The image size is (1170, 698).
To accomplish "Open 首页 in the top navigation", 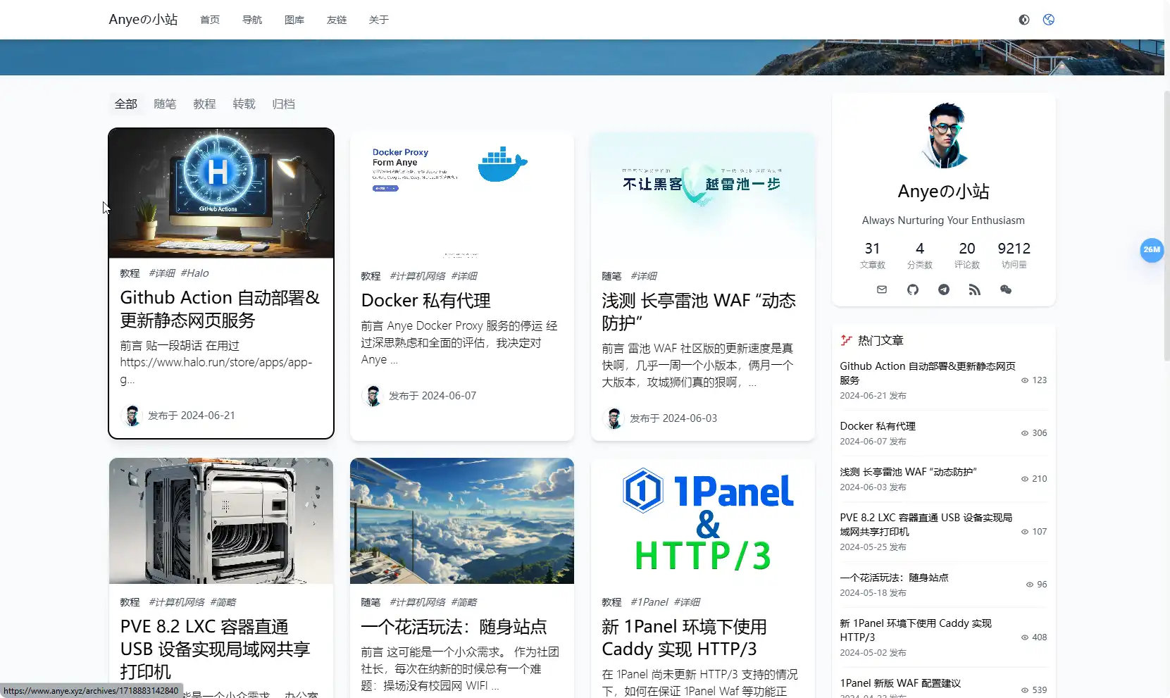I will coord(210,20).
